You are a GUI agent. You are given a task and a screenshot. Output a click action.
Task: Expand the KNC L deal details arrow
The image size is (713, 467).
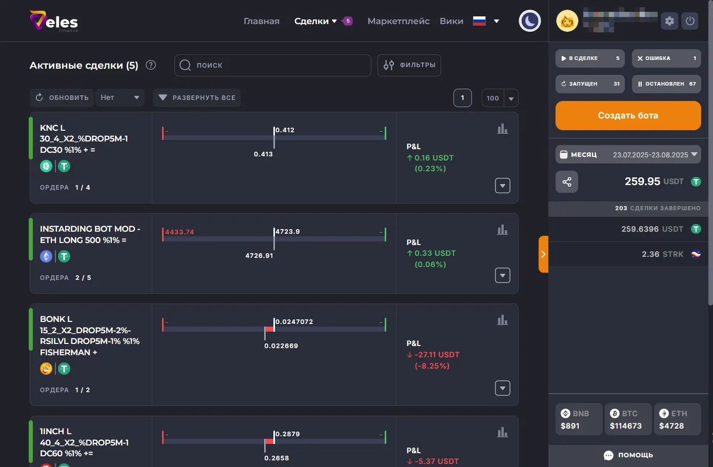point(502,186)
